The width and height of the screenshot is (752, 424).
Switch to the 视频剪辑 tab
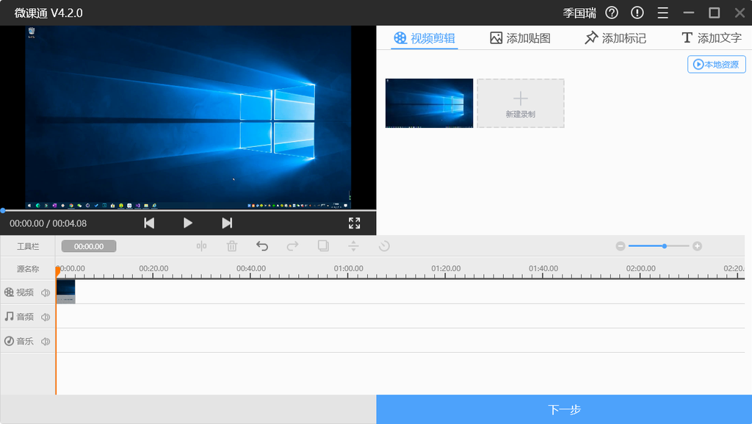pyautogui.click(x=424, y=38)
